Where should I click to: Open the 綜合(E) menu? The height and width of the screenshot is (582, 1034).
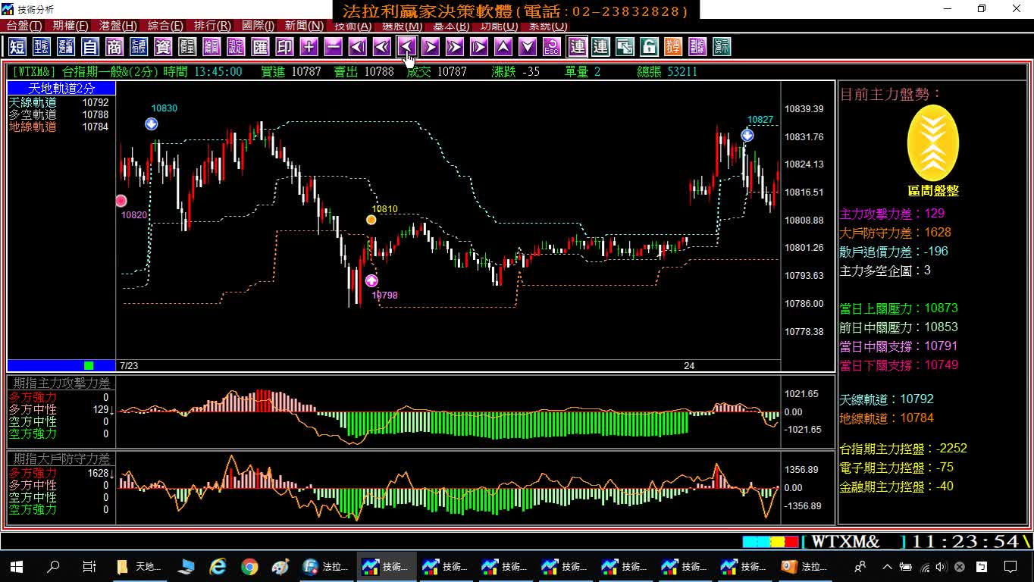click(165, 26)
